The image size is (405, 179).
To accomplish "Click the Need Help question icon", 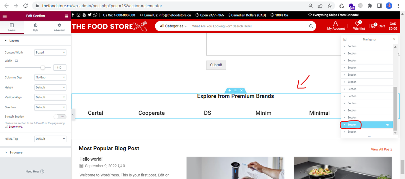I will [42, 171].
